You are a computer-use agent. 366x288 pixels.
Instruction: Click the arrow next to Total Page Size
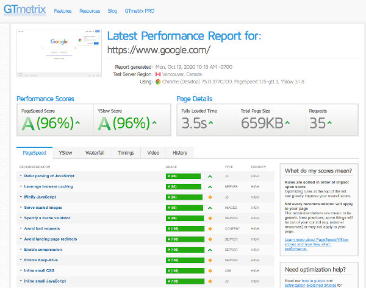coord(287,122)
